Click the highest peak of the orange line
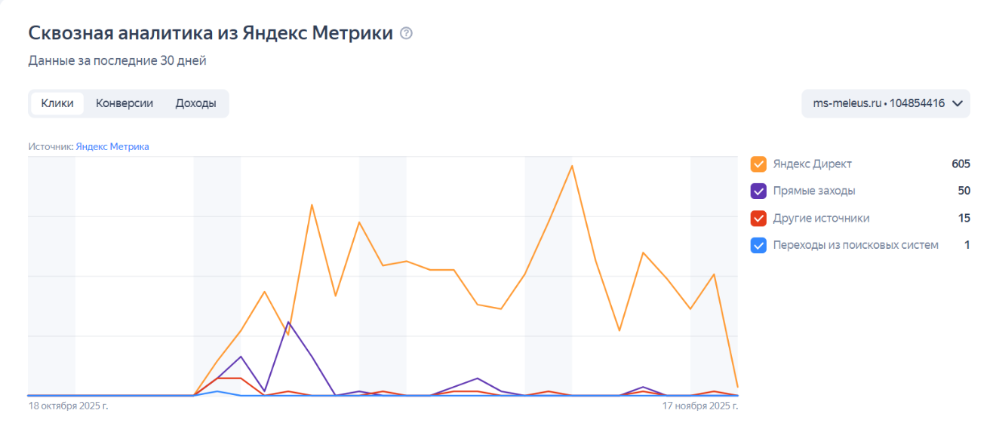The width and height of the screenshot is (993, 429). pyautogui.click(x=572, y=165)
